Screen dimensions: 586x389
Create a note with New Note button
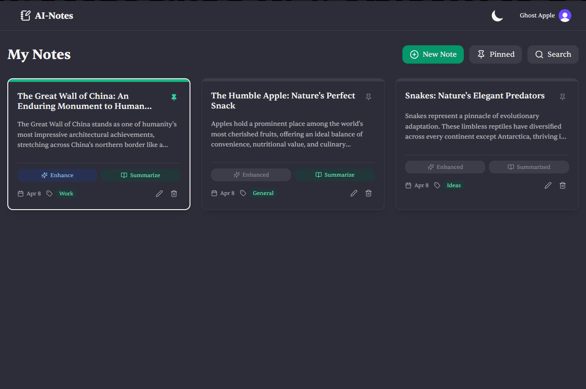[x=433, y=54]
